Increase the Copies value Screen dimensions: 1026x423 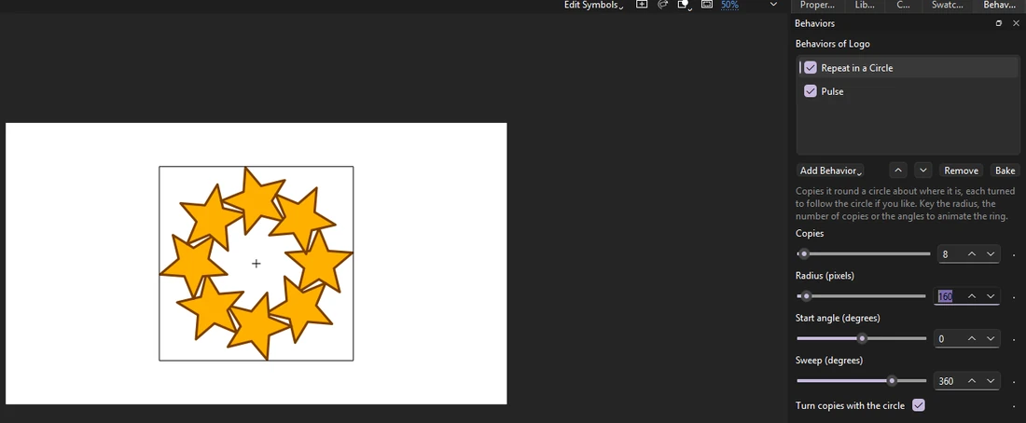972,253
